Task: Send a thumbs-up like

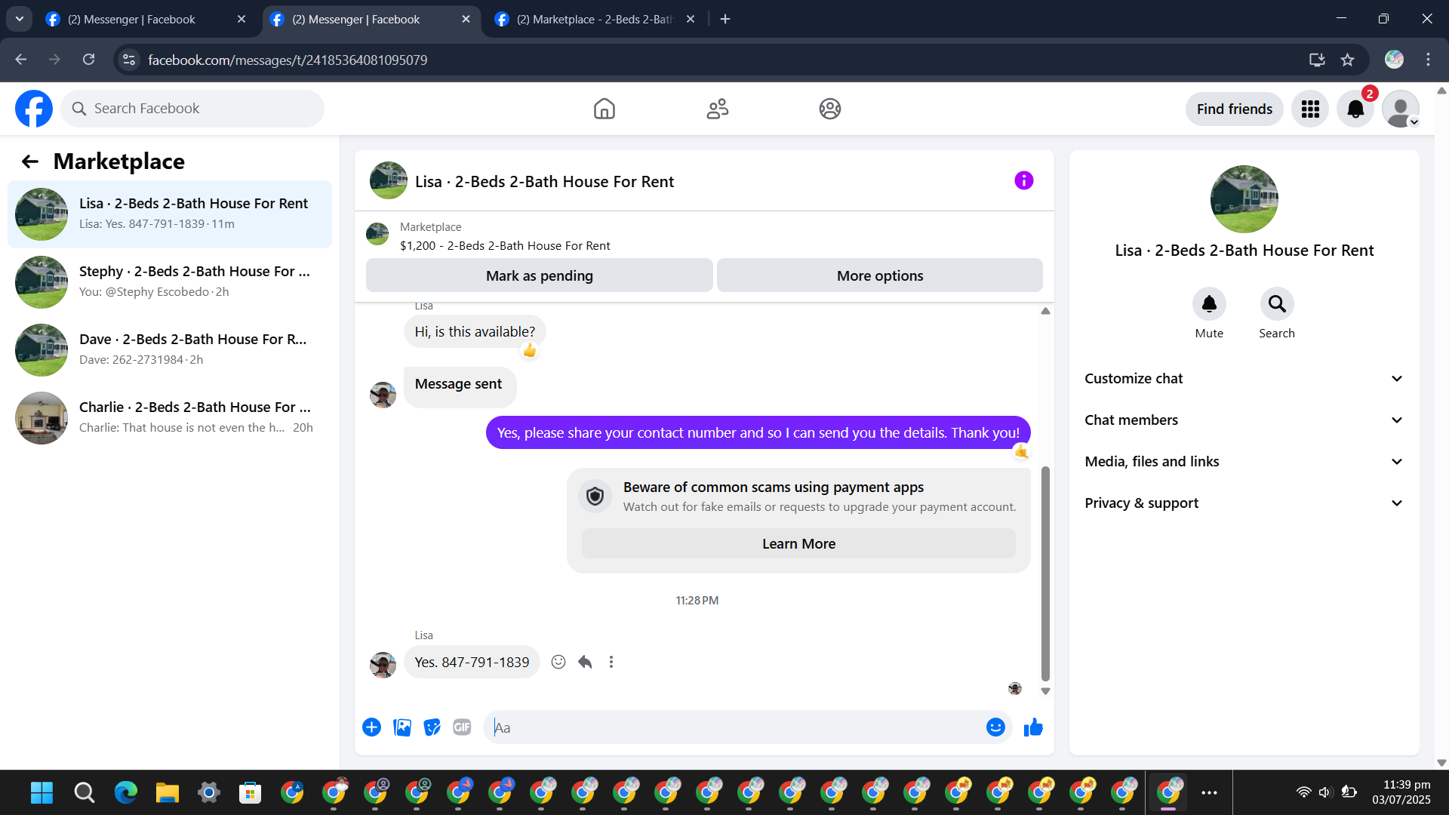Action: coord(1033,727)
